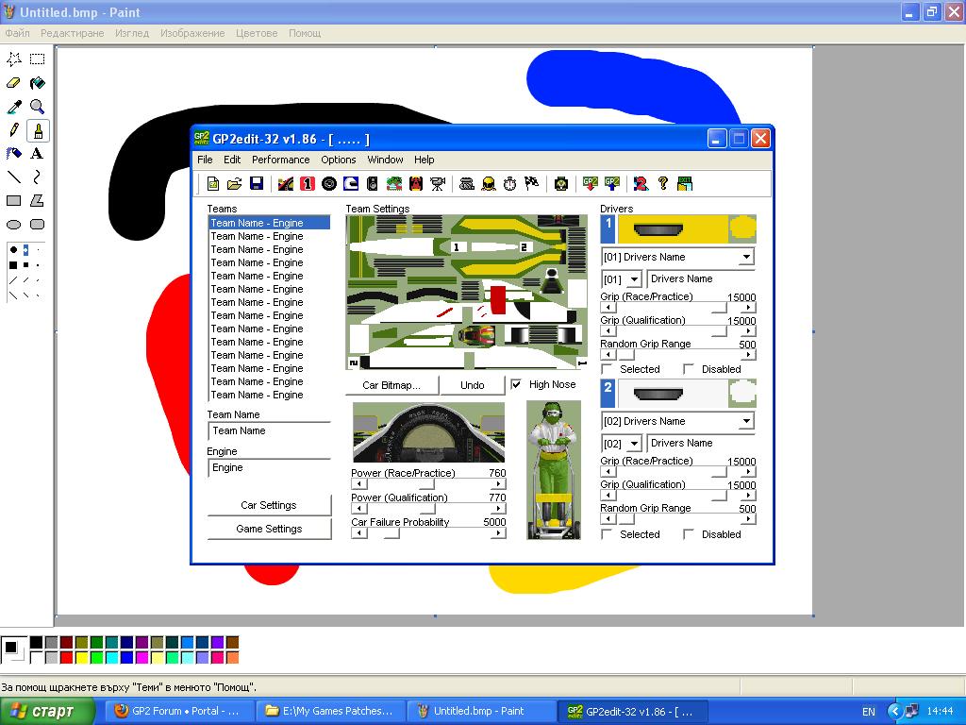Click the yellow helmet toolbar icon

pyautogui.click(x=489, y=184)
